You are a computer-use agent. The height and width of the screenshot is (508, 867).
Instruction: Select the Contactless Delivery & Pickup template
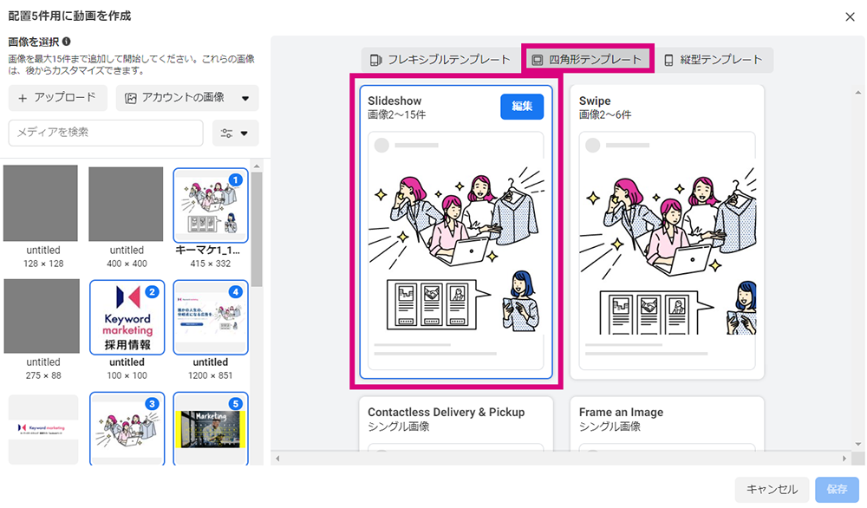(456, 423)
